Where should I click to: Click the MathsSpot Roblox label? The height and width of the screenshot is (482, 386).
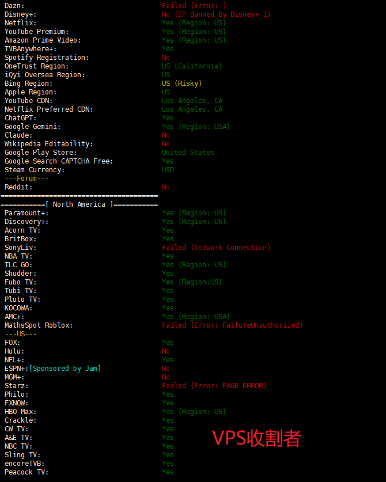point(39,325)
